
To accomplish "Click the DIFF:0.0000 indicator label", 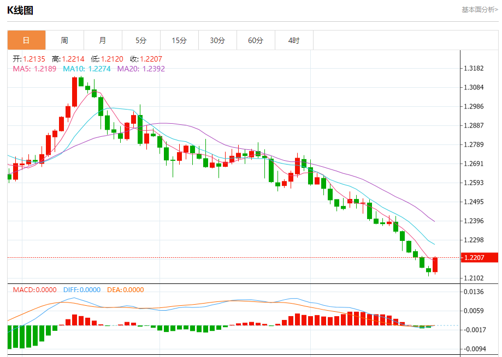I will pos(82,290).
